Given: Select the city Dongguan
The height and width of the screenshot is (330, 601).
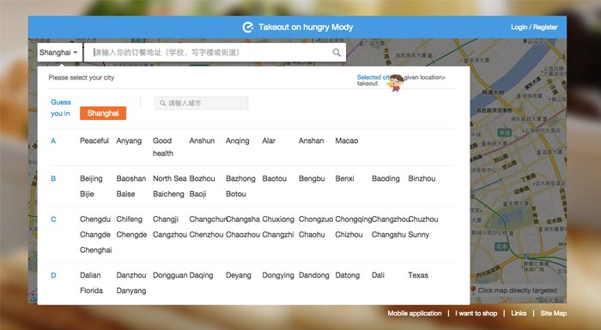Looking at the screenshot, I should (x=170, y=275).
